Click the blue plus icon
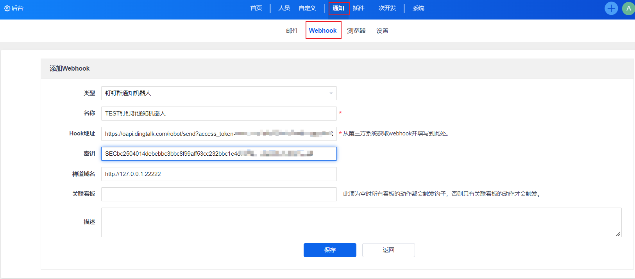The width and height of the screenshot is (635, 279). pos(611,8)
